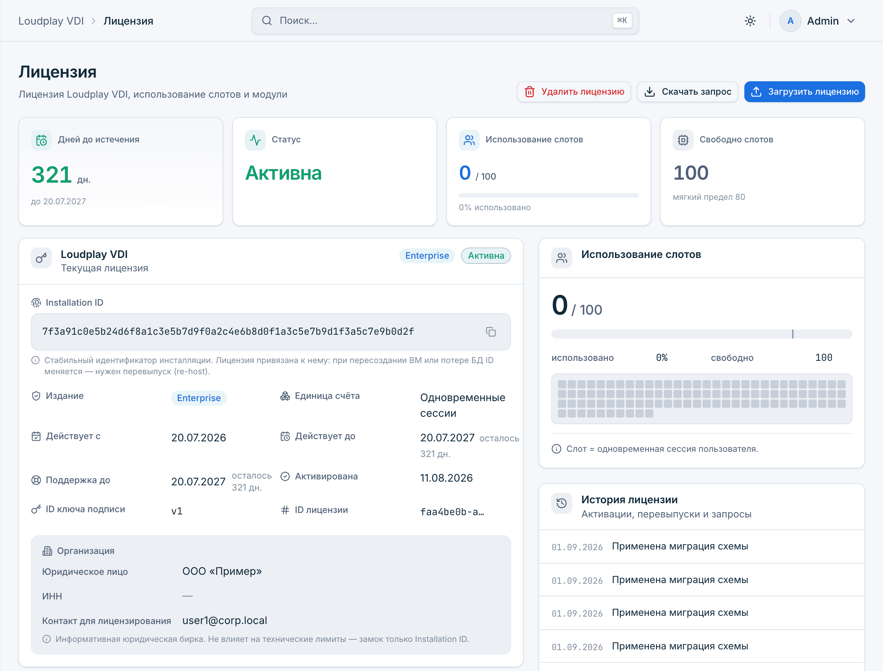This screenshot has height=671, width=883.
Task: Click the Скачать запрос button
Action: click(x=687, y=92)
